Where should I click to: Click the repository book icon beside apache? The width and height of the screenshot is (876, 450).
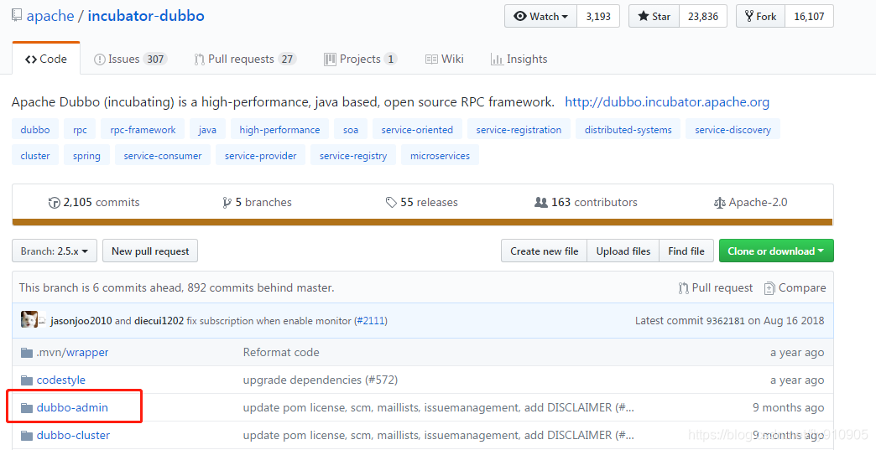pos(17,16)
